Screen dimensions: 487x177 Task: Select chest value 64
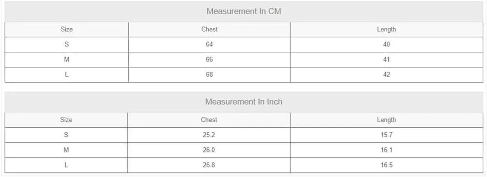coord(209,45)
